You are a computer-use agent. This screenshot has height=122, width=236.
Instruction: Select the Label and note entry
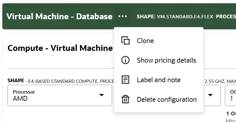coord(159,80)
